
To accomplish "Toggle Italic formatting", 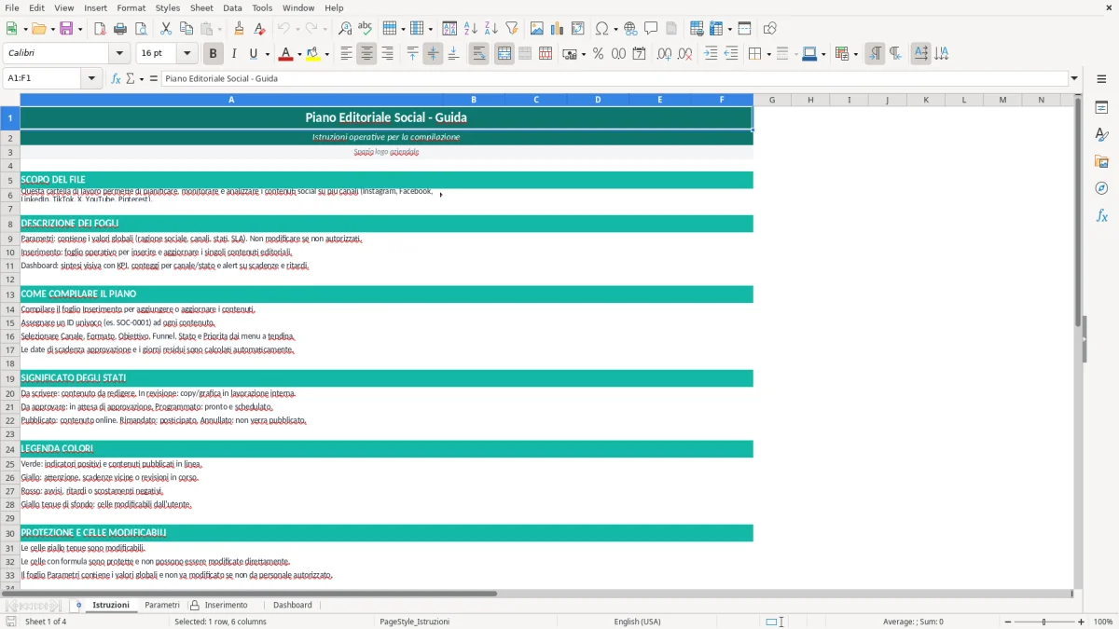I will pos(234,54).
